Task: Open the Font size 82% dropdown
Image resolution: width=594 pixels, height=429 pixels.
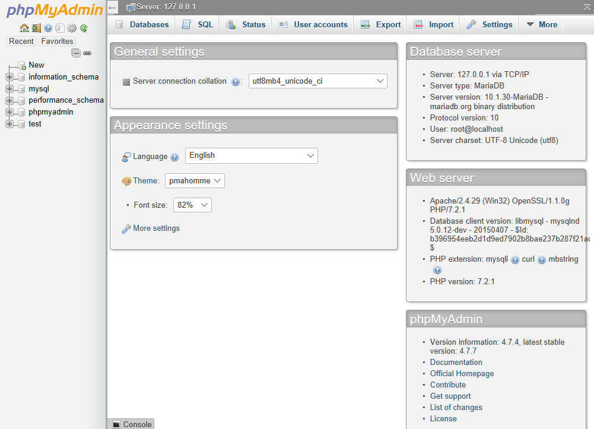Action: (x=192, y=205)
